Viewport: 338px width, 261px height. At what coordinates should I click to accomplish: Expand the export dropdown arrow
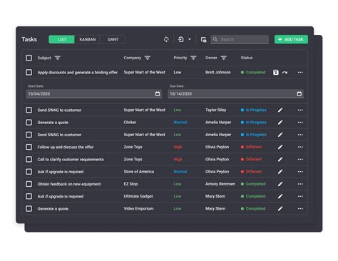pos(190,39)
